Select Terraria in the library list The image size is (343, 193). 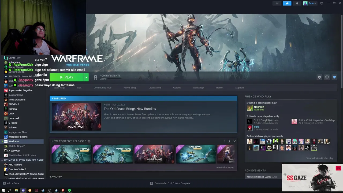coord(13,109)
